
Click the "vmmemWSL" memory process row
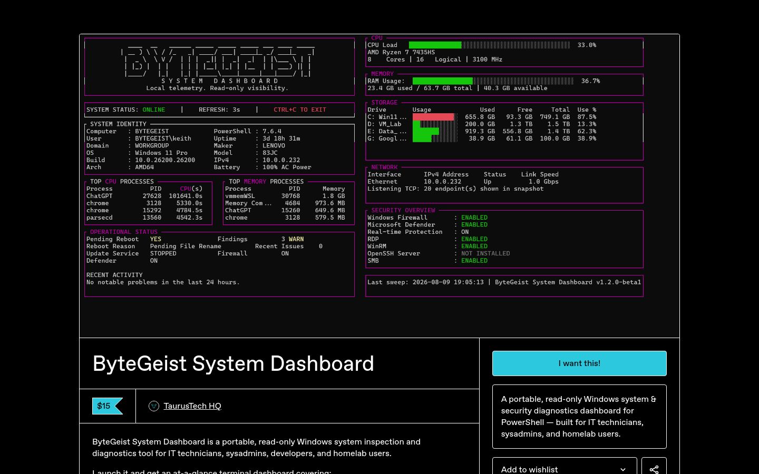coord(285,196)
